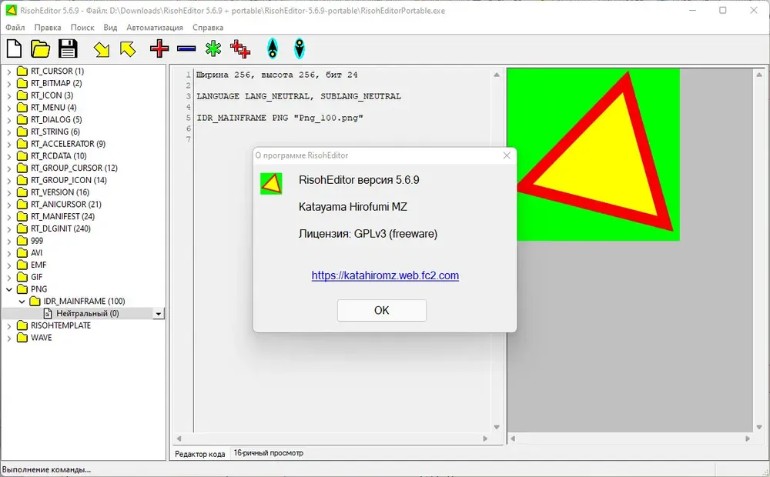The width and height of the screenshot is (770, 477).
Task: Expand the RT_CURSOR (1) tree node
Action: 8,72
